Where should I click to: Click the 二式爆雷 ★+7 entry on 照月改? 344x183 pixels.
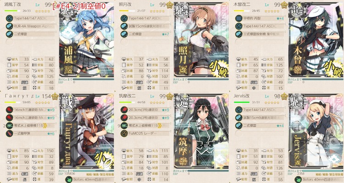point(144,34)
